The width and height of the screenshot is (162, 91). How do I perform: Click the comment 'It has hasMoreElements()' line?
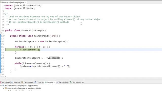38,22
